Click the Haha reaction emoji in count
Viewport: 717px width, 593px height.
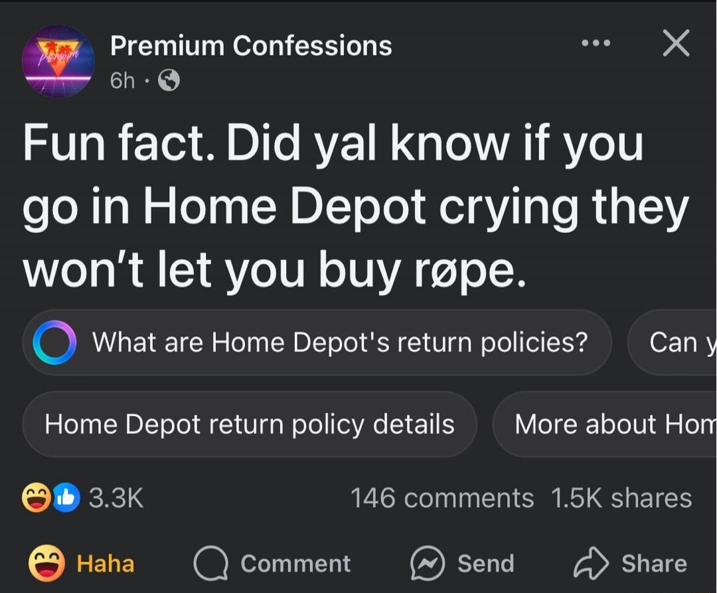pos(36,497)
